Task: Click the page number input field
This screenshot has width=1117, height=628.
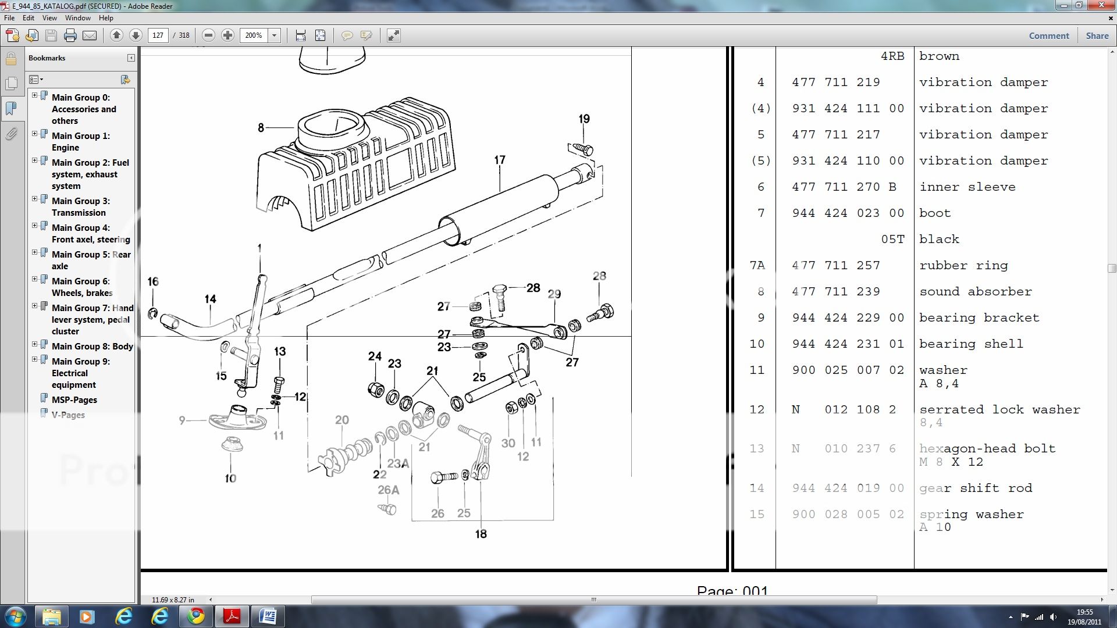Action: point(158,35)
